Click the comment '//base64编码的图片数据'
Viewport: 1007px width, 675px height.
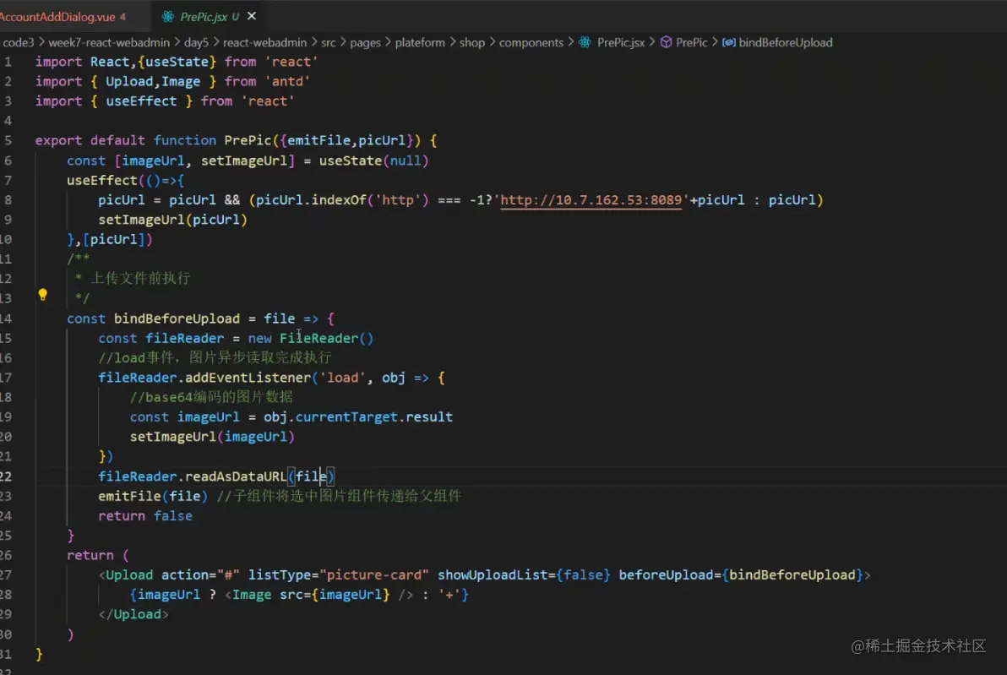pyautogui.click(x=211, y=397)
